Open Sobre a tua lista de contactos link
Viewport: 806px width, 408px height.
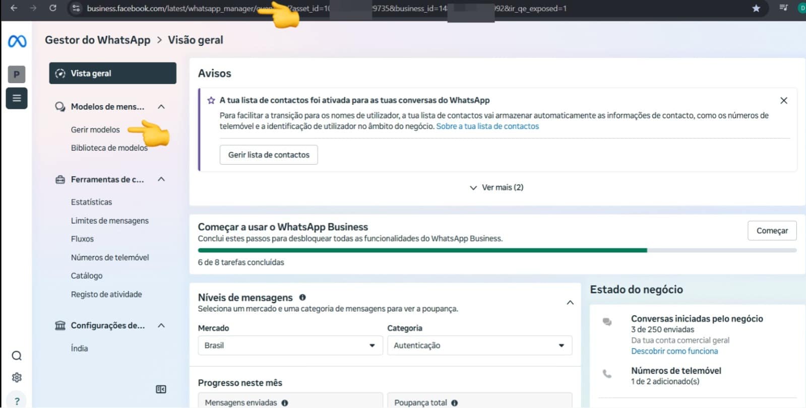487,126
